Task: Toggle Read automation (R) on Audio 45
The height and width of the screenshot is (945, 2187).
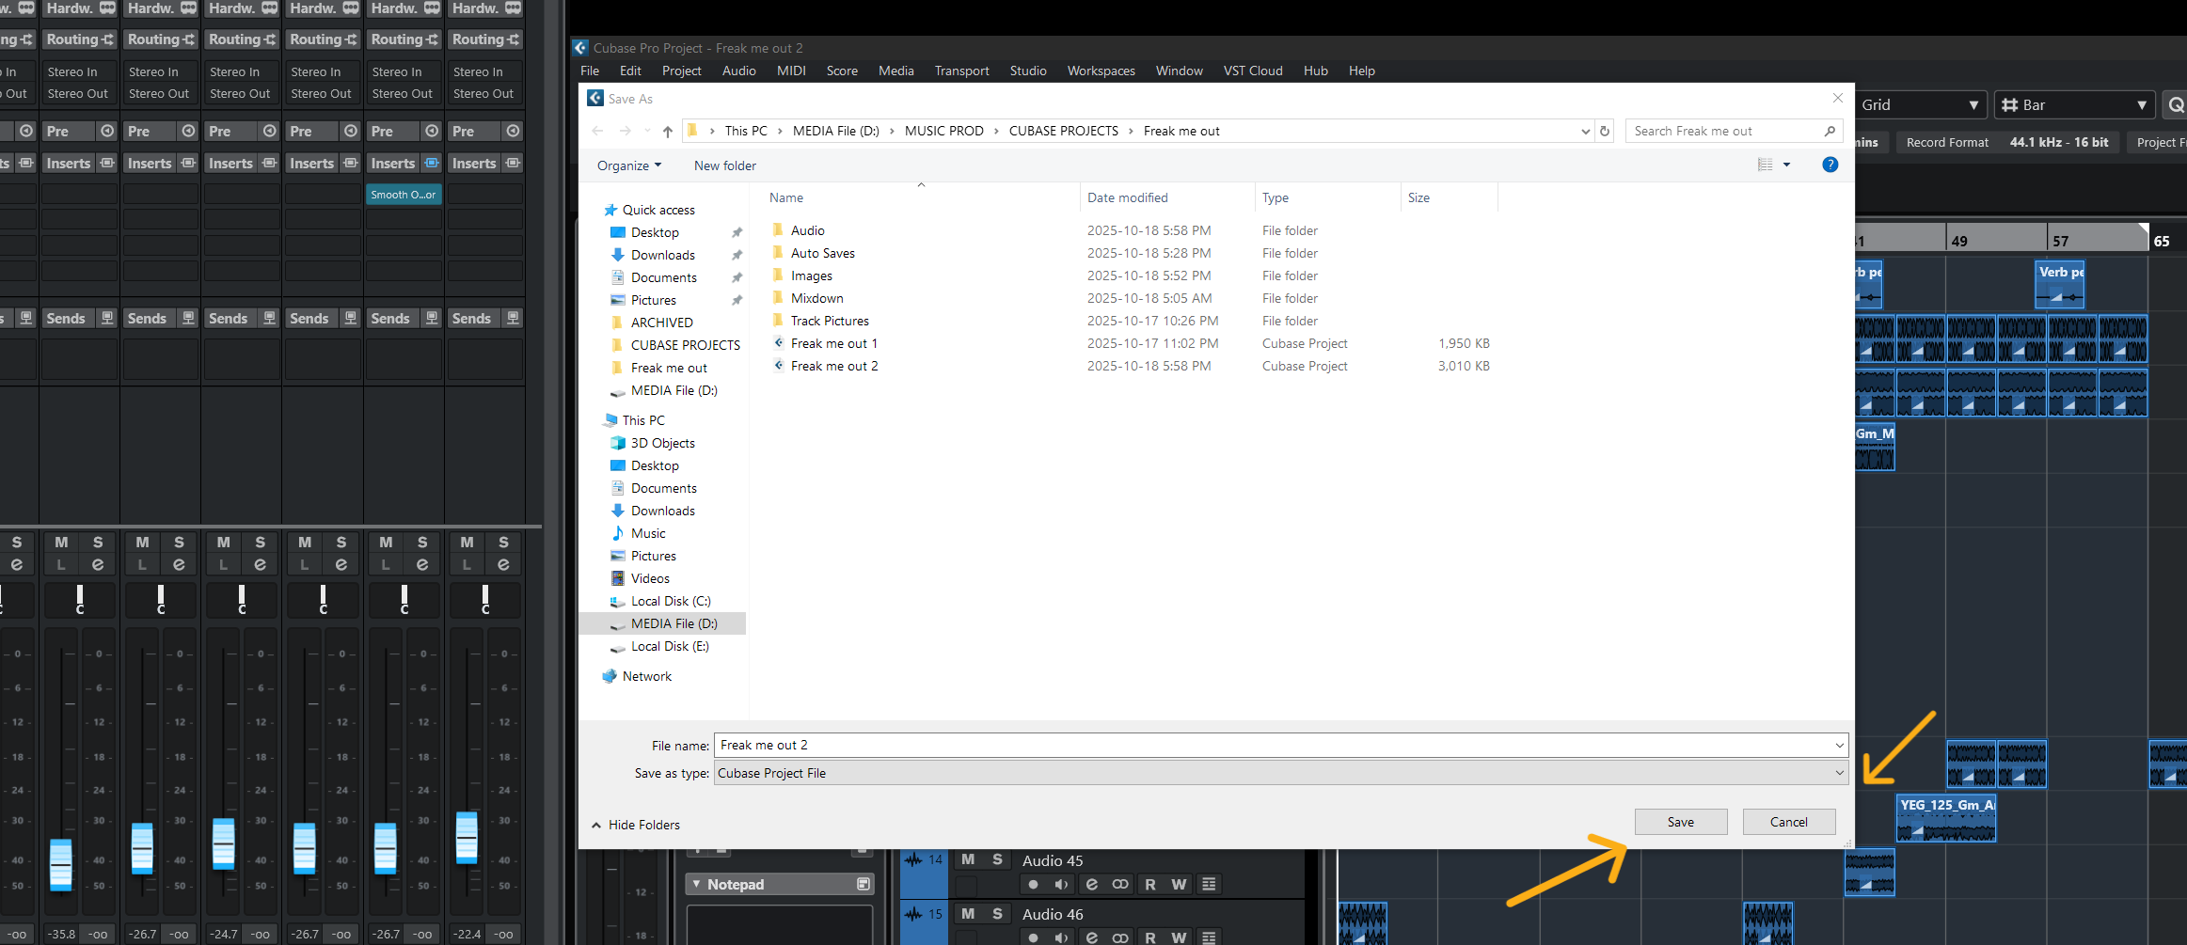Action: click(1149, 884)
